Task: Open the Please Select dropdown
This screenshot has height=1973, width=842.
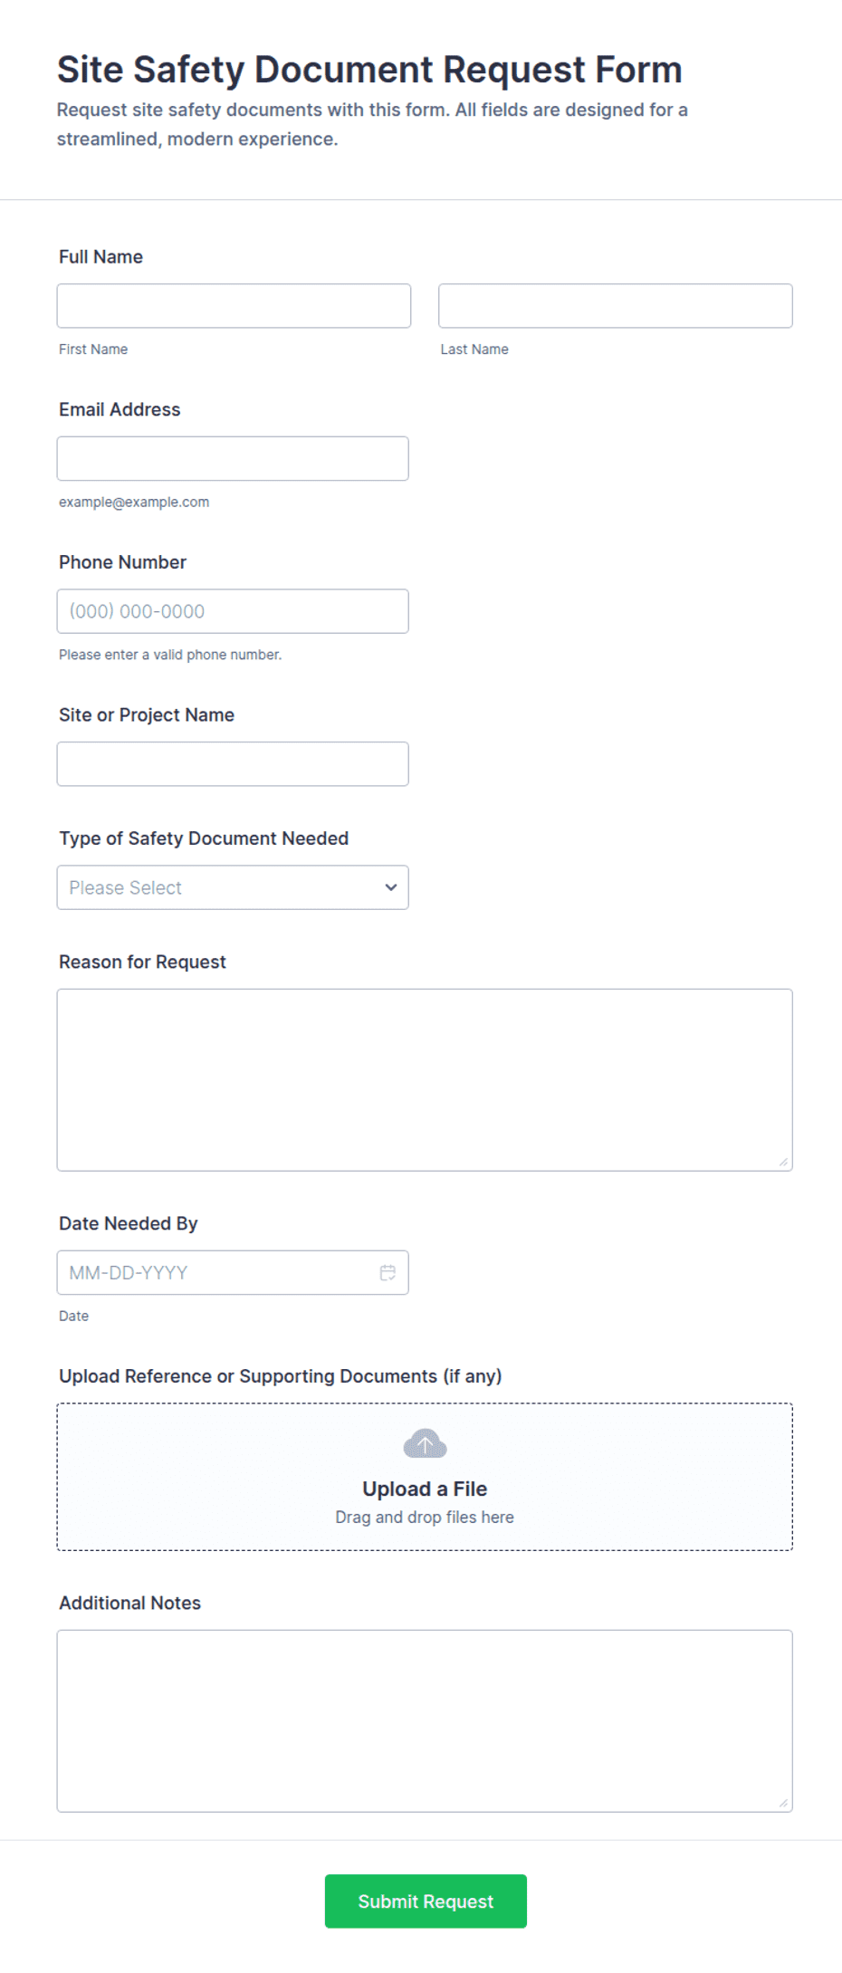Action: tap(233, 887)
